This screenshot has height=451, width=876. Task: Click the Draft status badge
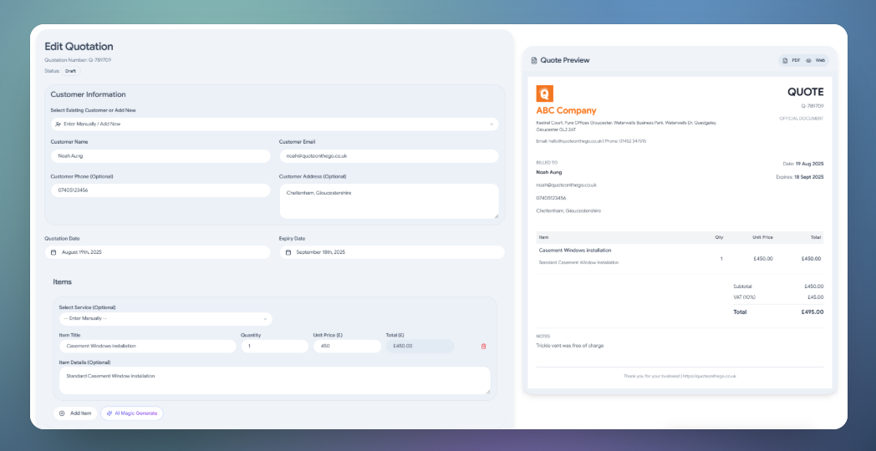point(71,72)
